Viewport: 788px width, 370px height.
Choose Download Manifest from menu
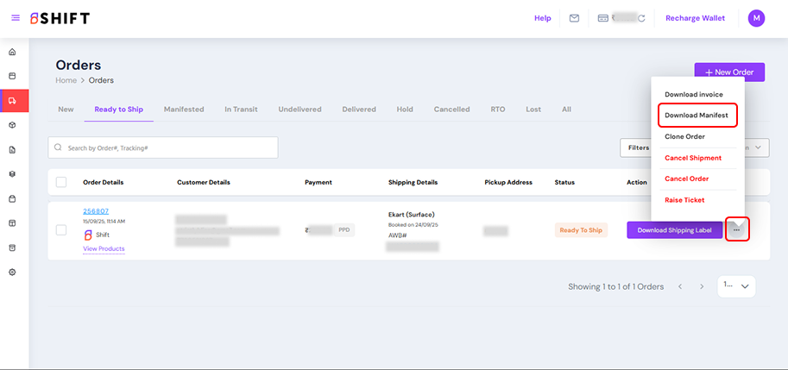pos(697,115)
